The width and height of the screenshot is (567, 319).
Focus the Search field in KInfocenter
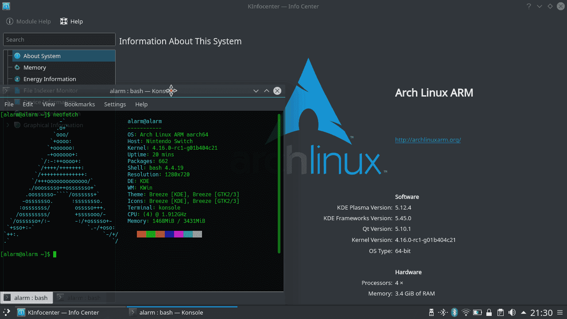(59, 39)
